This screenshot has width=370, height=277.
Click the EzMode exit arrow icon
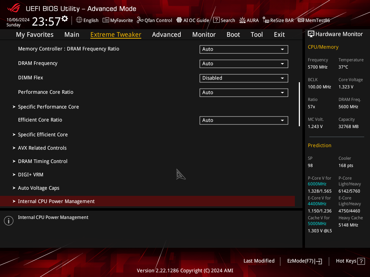point(318,261)
